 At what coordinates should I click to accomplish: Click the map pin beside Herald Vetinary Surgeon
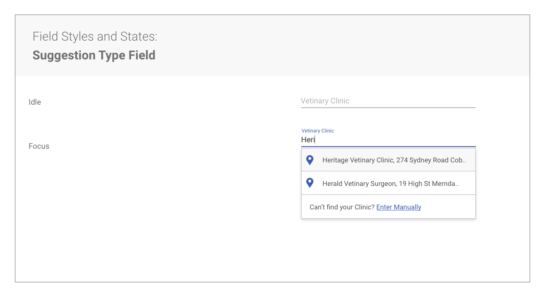(310, 183)
